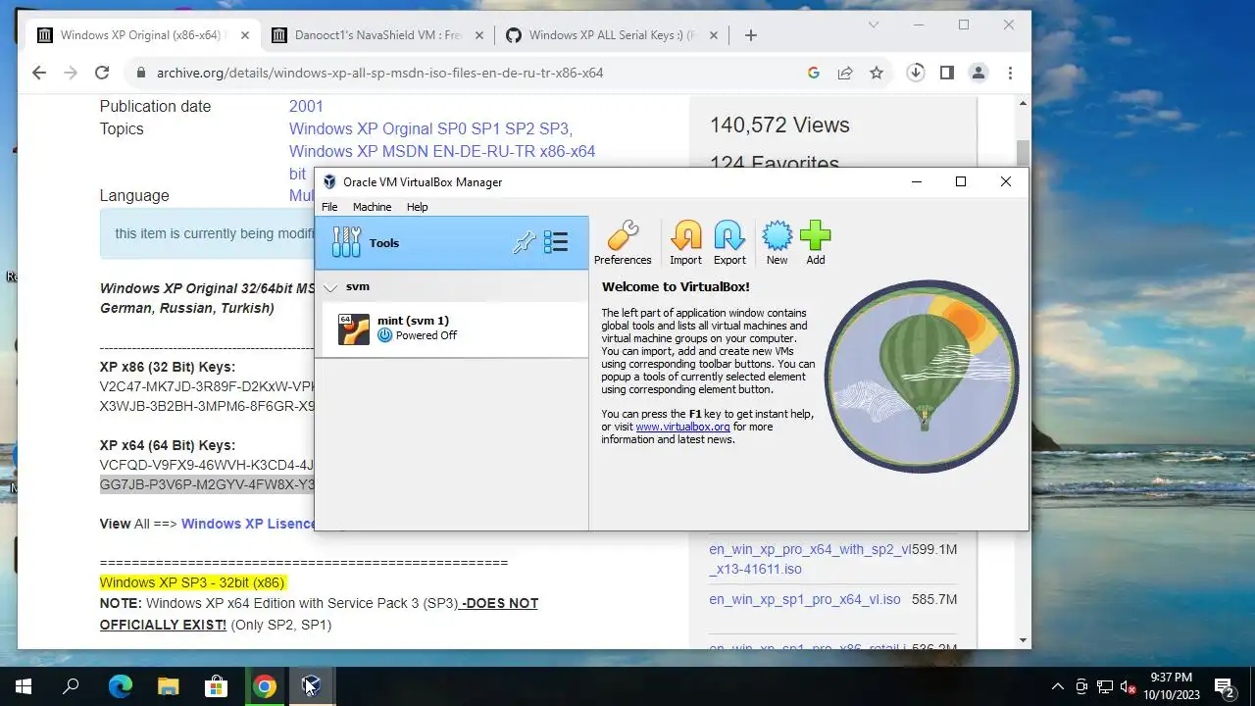Open the Tools list menu icon
Viewport: 1255px width, 706px height.
point(556,242)
